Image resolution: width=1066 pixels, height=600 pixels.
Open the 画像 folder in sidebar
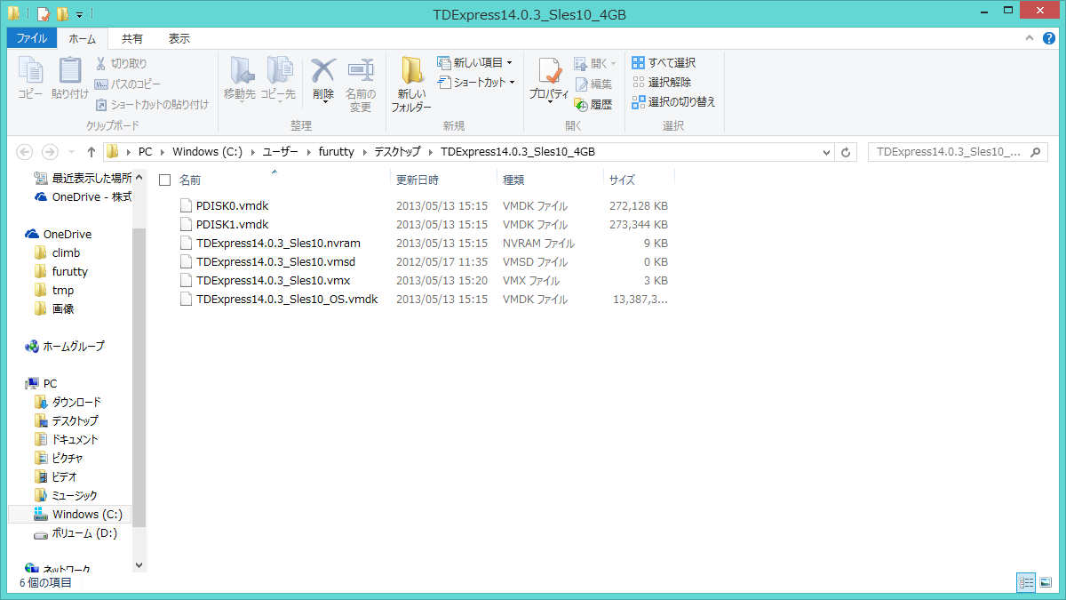(x=54, y=308)
